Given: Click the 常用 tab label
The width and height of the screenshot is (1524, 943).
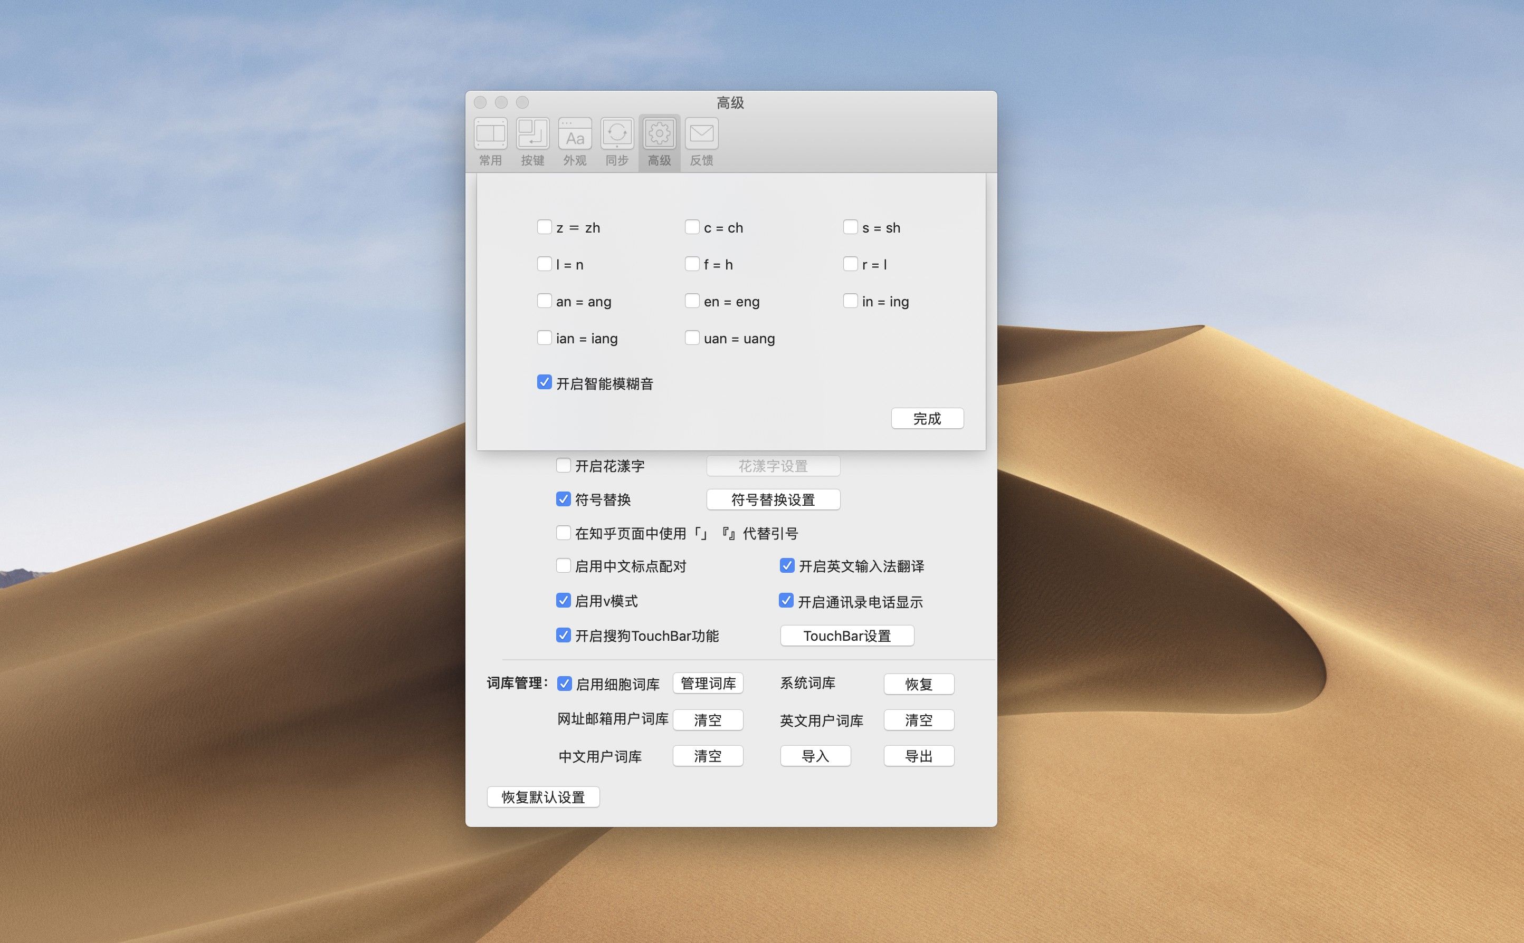Looking at the screenshot, I should tap(490, 160).
